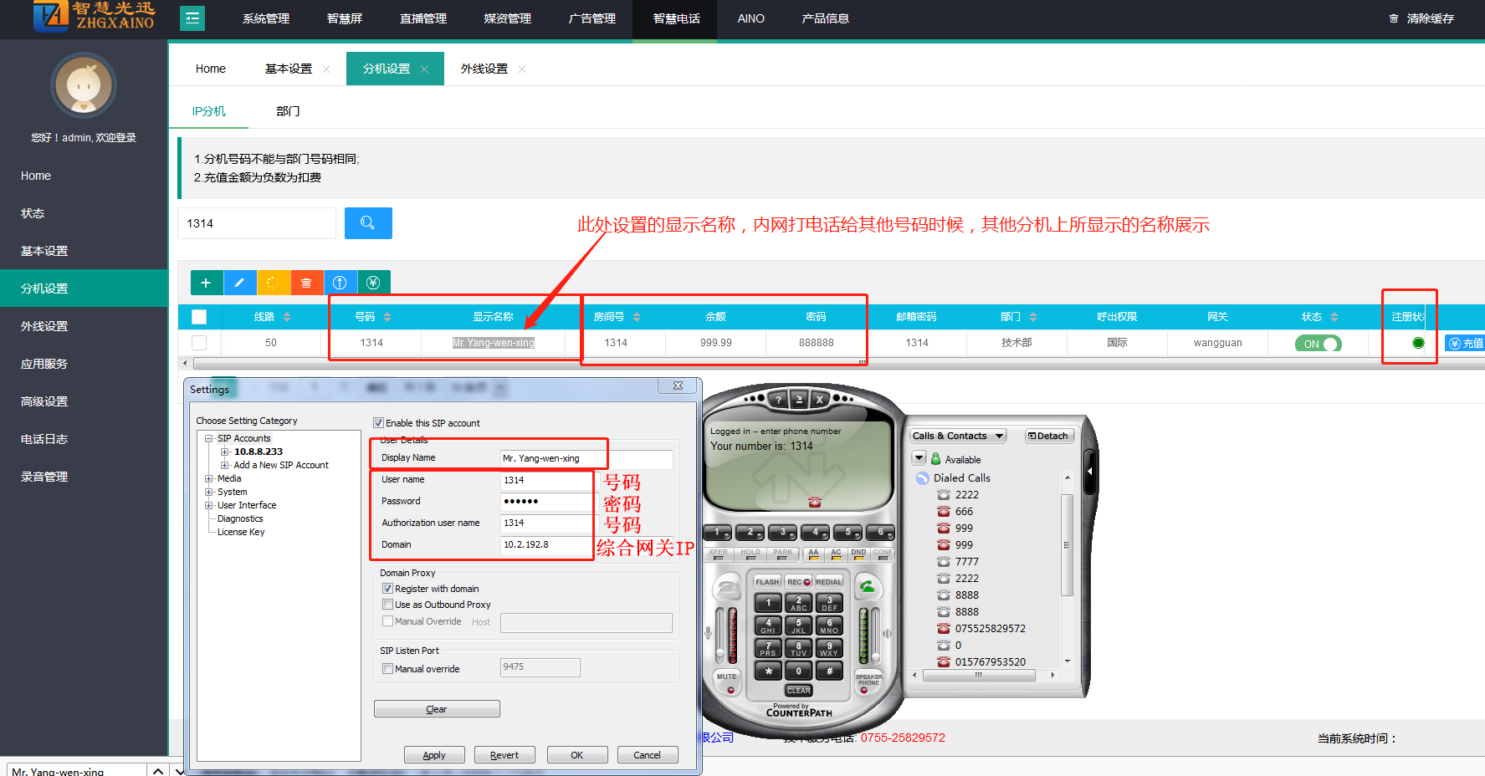1485x776 pixels.
Task: Toggle the ON status switch for extension 1314
Action: click(1318, 344)
